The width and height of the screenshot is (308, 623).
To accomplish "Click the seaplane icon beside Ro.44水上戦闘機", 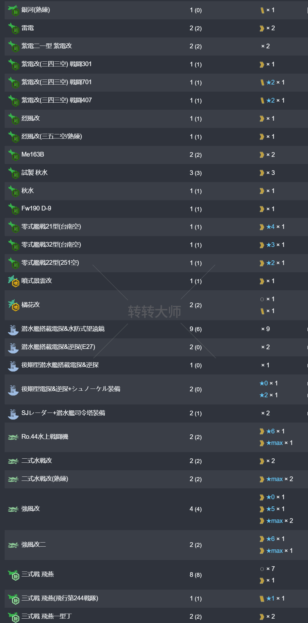I will pyautogui.click(x=13, y=437).
